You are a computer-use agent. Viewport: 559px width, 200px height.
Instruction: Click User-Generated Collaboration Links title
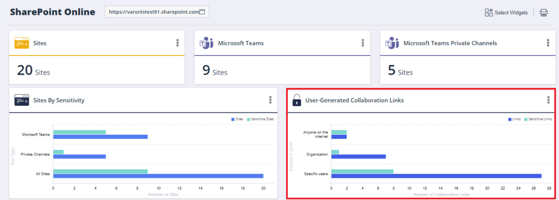tap(354, 100)
